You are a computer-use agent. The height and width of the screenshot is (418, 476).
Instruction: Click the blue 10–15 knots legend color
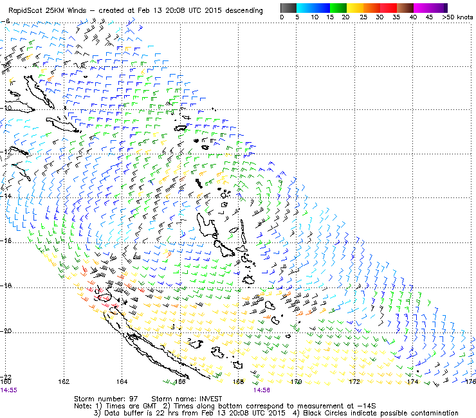tap(322, 8)
